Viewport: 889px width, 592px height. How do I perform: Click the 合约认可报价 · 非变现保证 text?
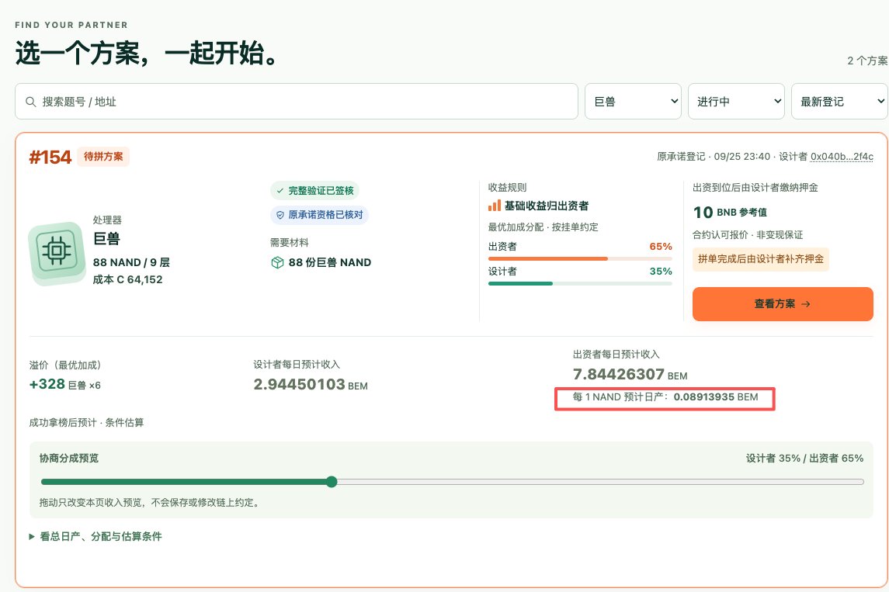pyautogui.click(x=748, y=235)
